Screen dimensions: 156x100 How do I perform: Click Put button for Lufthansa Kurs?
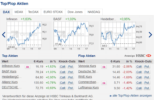coord(147,88)
